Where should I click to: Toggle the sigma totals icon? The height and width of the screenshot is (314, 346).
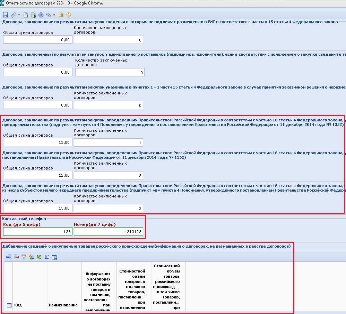[x=46, y=257]
